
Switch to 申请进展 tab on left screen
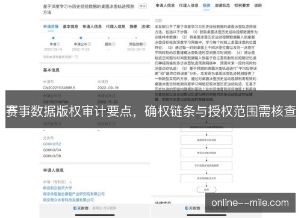(51, 26)
